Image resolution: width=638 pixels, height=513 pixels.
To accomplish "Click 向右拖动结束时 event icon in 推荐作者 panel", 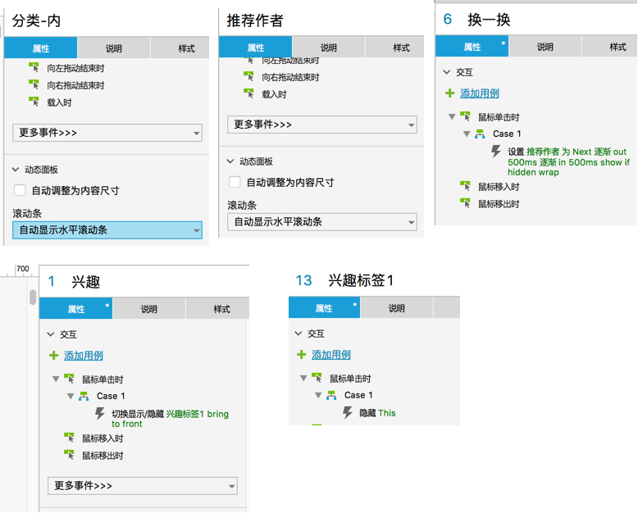I will tap(248, 76).
